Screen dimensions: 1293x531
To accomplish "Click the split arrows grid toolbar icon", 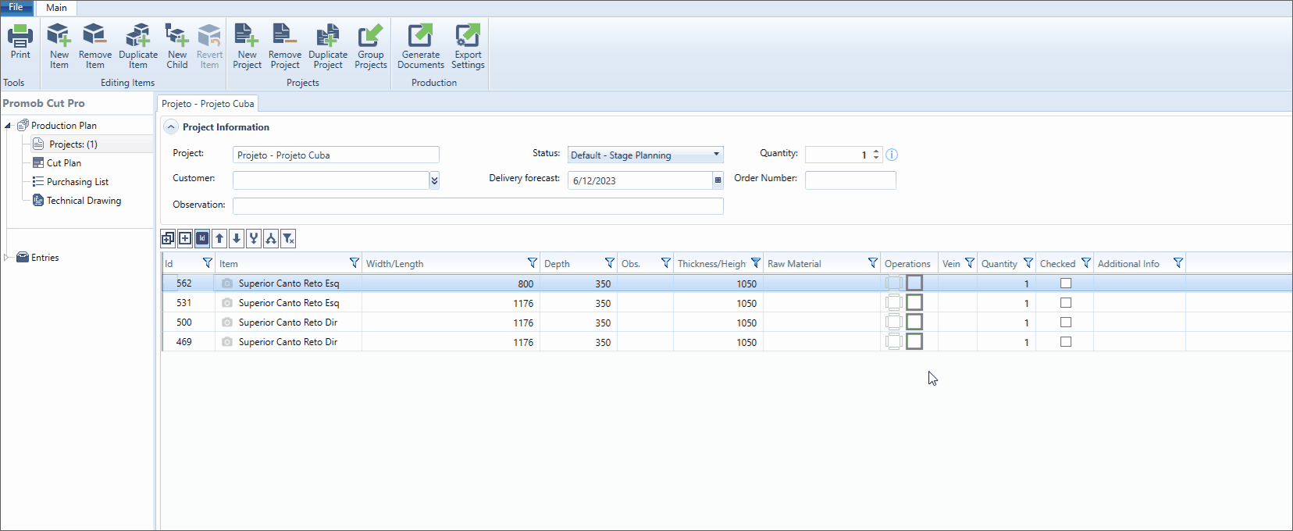I will pos(271,238).
